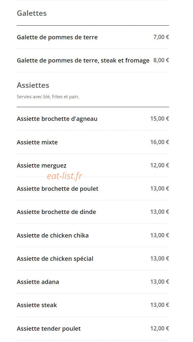Open the Galettes section heading
193x342 pixels.
(32, 13)
